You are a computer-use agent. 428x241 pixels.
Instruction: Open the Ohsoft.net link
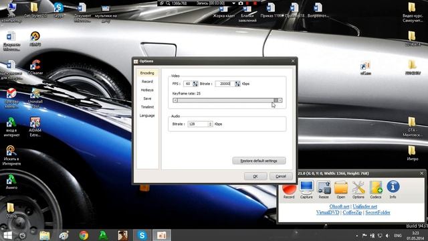click(339, 206)
